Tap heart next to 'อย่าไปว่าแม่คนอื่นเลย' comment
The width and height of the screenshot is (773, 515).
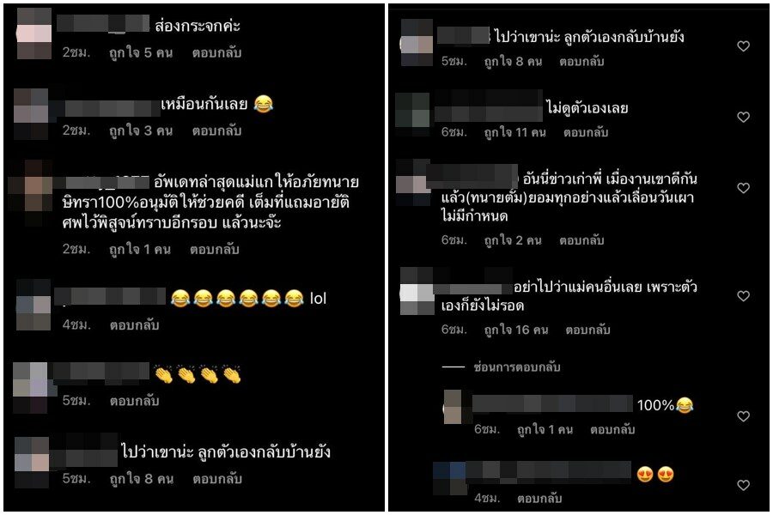point(744,295)
